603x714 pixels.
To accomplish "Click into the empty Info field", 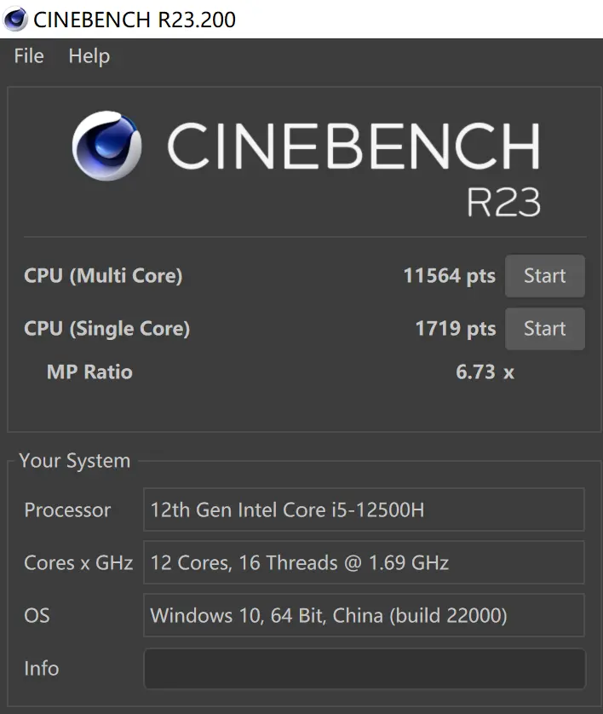I will pos(364,669).
